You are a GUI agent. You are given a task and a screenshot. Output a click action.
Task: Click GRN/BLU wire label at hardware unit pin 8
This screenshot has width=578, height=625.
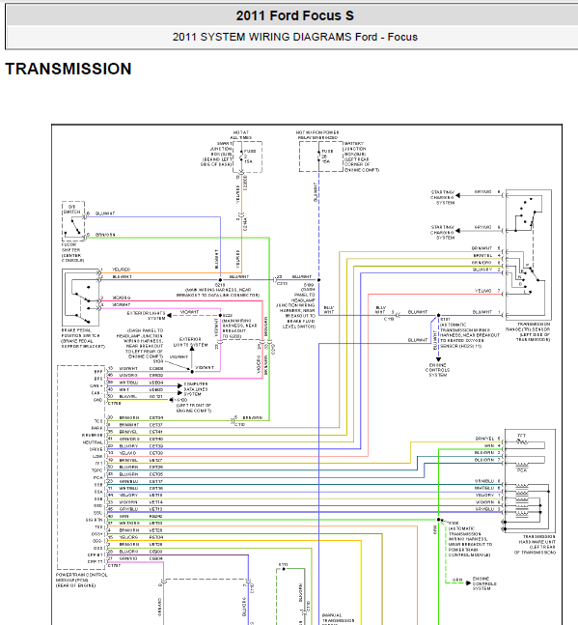pyautogui.click(x=484, y=481)
